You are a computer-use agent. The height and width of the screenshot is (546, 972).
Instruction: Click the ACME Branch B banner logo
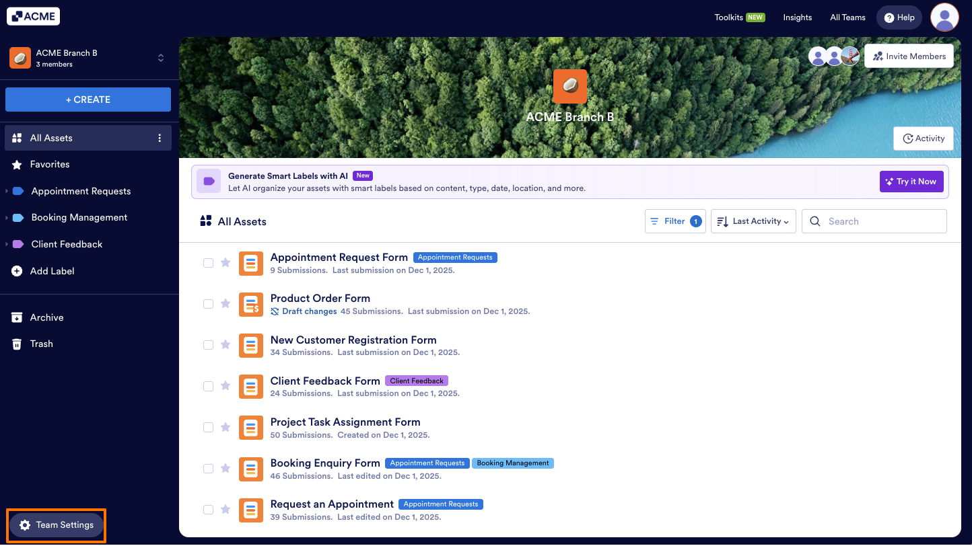570,86
